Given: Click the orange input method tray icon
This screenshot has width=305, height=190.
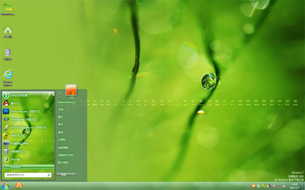Looking at the screenshot, I should [254, 186].
